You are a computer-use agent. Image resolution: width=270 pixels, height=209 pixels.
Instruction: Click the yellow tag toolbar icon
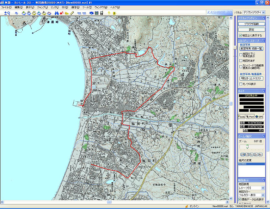(x=67, y=13)
